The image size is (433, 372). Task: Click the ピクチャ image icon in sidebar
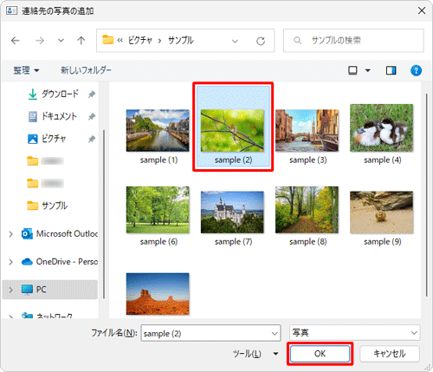[x=33, y=139]
